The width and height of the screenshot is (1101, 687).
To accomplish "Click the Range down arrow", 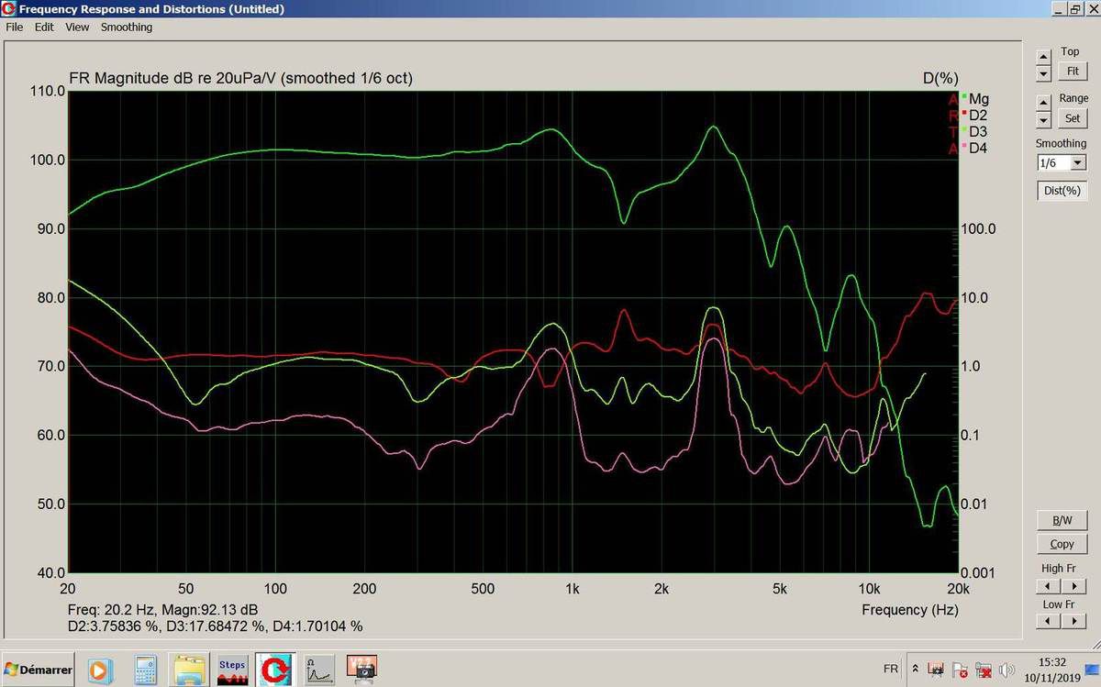I will coord(1043,120).
